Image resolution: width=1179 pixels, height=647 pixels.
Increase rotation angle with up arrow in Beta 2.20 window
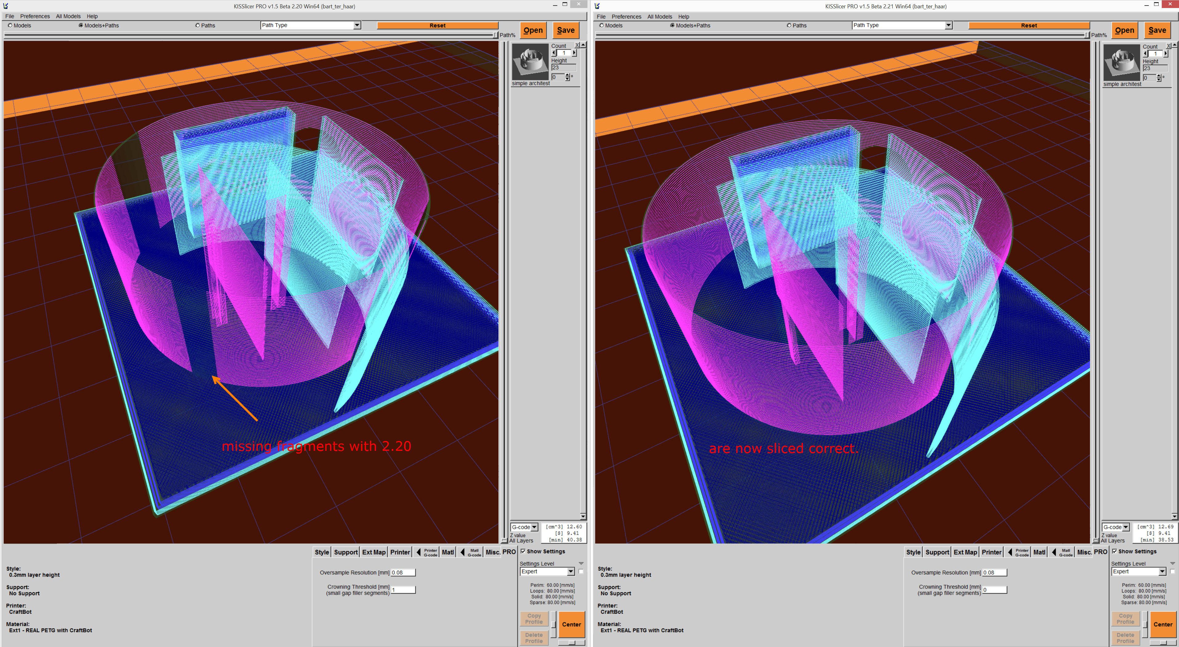[x=567, y=75]
